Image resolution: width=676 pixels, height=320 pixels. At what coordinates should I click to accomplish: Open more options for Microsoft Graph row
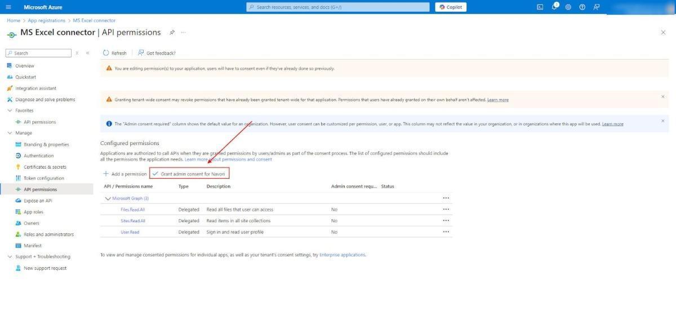pyautogui.click(x=446, y=198)
